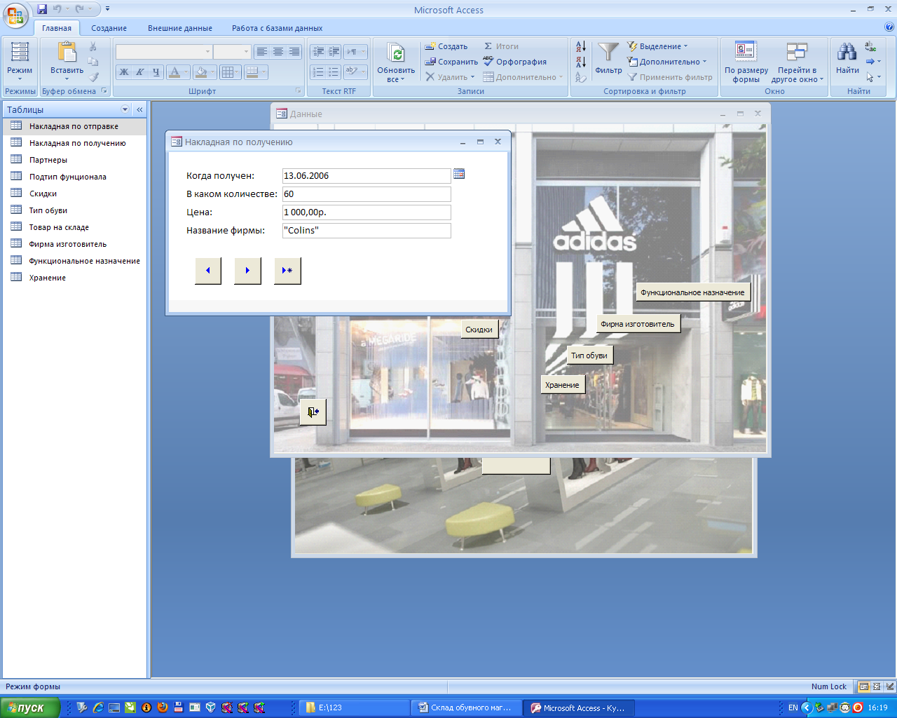Screen dimensions: 897x718
Task: Click Найти binoculars icon
Action: click(847, 52)
